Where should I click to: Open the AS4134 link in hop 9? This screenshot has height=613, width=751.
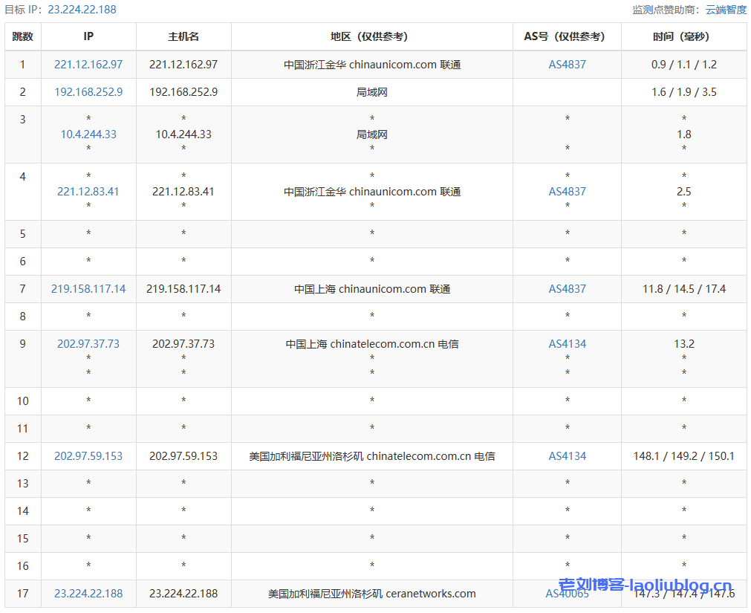click(567, 344)
